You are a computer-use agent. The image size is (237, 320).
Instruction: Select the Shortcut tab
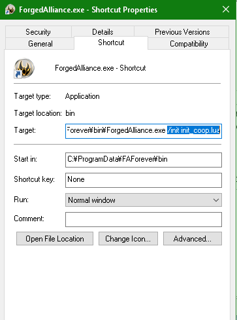[111, 43]
